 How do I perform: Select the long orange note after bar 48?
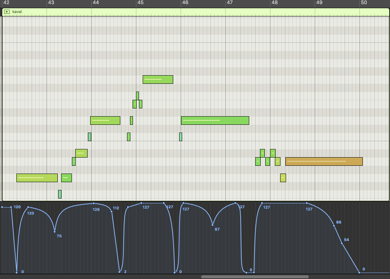324,161
